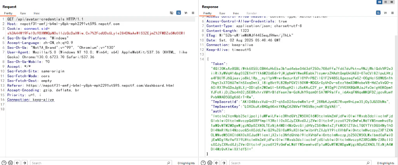Click the Response word-wrap list icon
The width and height of the screenshot is (398, 165).
[378, 13]
